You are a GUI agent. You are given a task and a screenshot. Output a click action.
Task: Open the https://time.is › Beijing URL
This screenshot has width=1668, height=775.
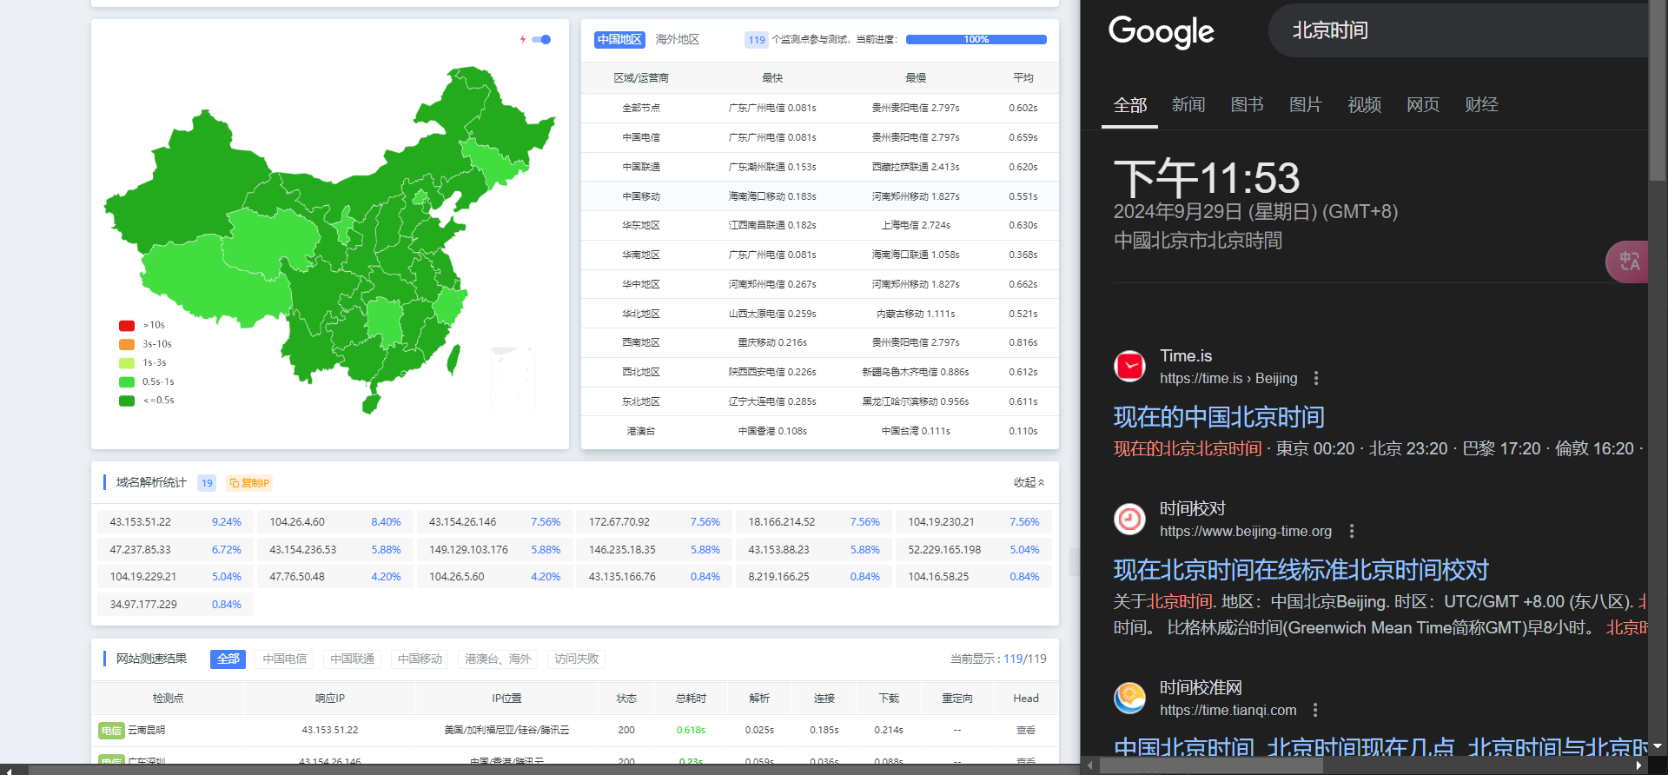click(x=1228, y=378)
